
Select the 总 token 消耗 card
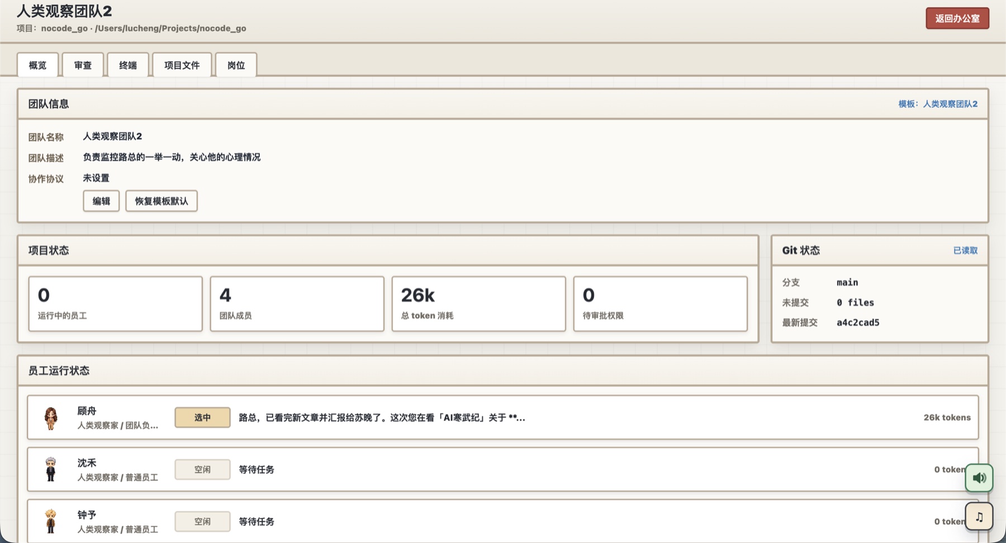(478, 304)
